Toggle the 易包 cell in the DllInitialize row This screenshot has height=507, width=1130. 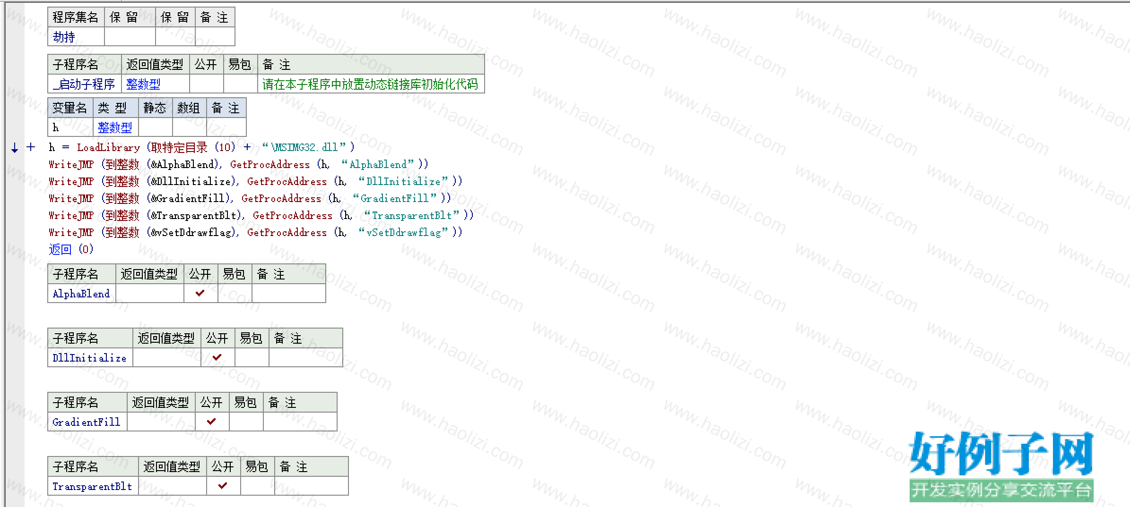pyautogui.click(x=252, y=357)
